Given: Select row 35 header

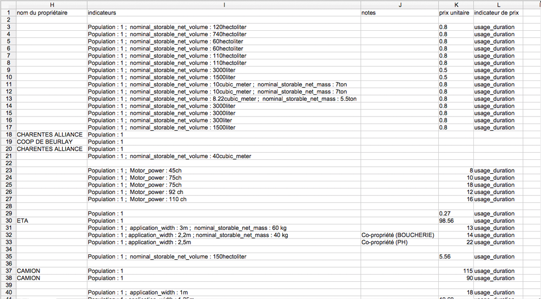Looking at the screenshot, I should (x=8, y=256).
